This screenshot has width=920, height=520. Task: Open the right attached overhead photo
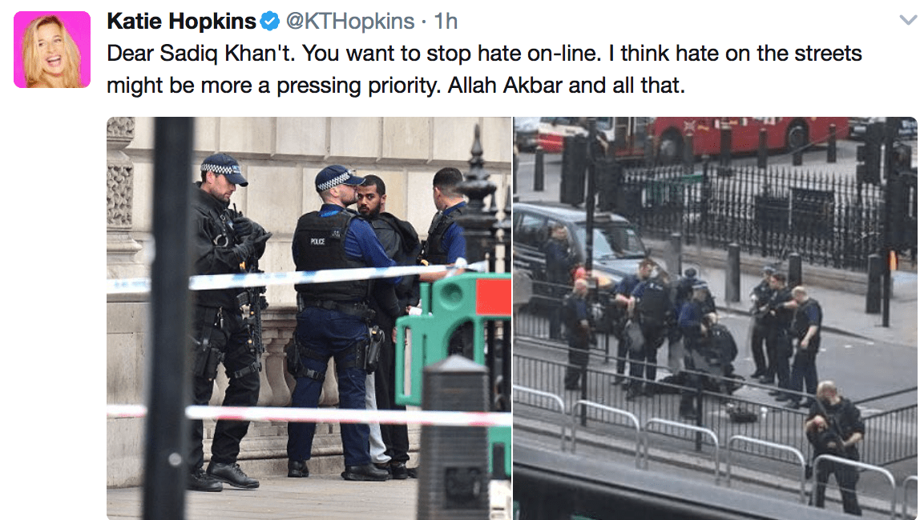pos(716,318)
